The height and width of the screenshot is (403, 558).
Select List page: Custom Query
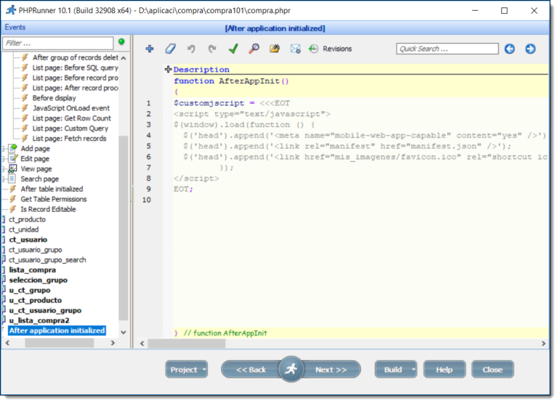point(70,128)
